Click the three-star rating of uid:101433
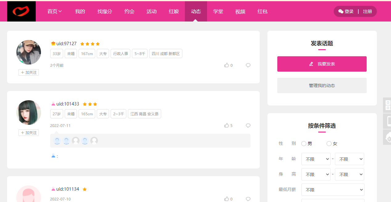 (90, 104)
